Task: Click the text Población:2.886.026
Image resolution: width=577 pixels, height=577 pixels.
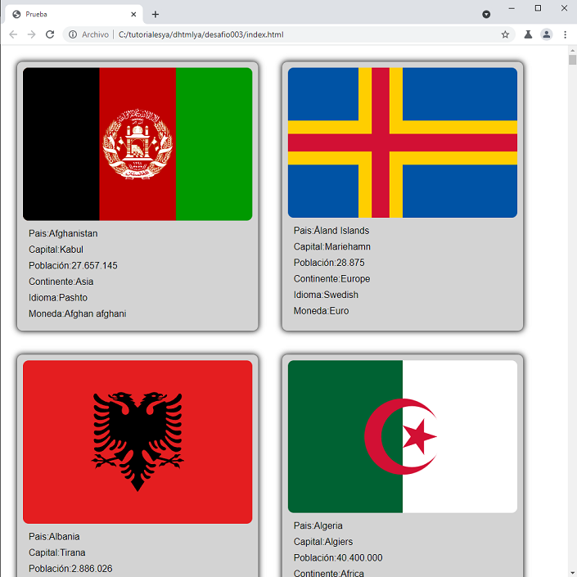Action: coord(70,569)
